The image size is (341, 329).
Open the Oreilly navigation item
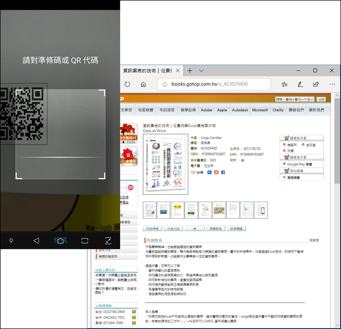pos(278,110)
